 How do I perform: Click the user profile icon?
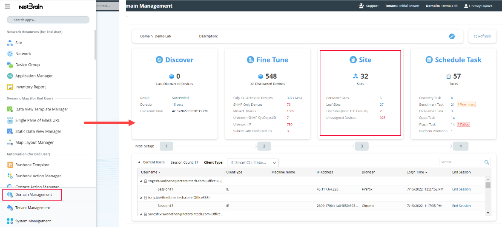(x=466, y=6)
